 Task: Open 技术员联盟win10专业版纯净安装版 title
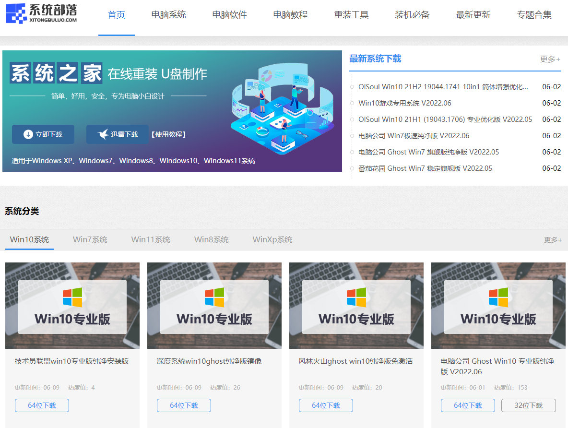72,361
